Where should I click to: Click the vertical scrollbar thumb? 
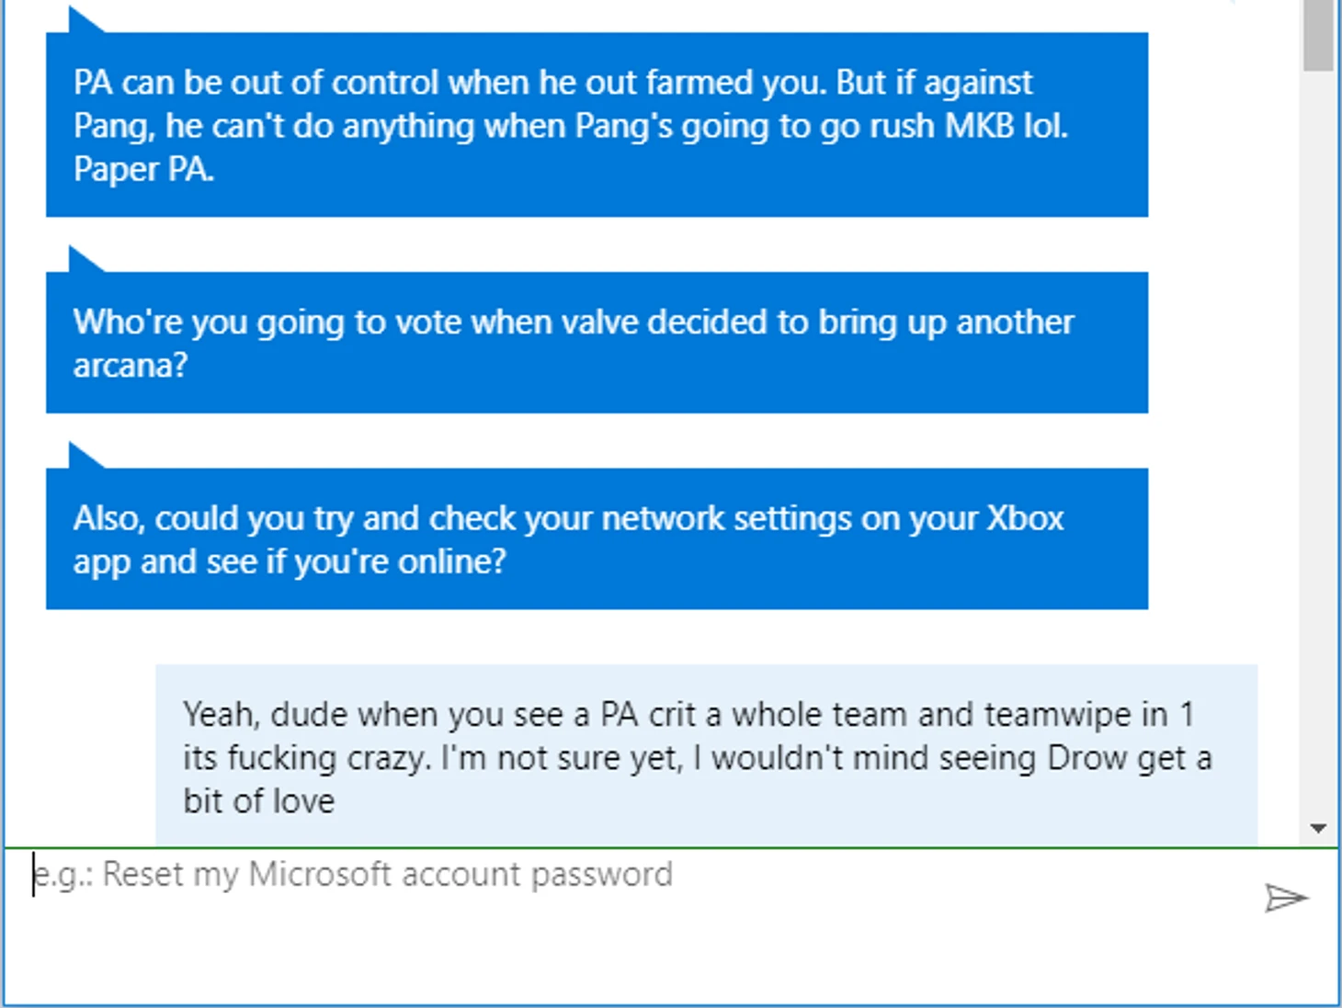click(1319, 33)
